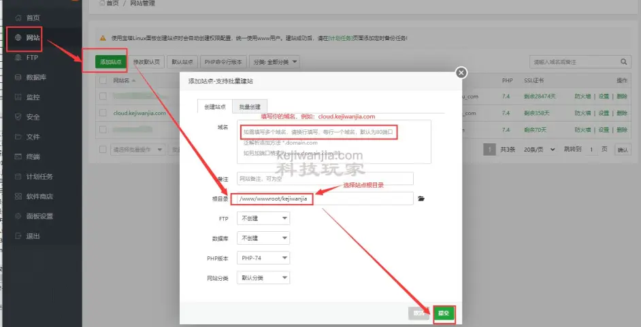Click the 共3条 total count text
641x327 pixels.
[x=508, y=150]
